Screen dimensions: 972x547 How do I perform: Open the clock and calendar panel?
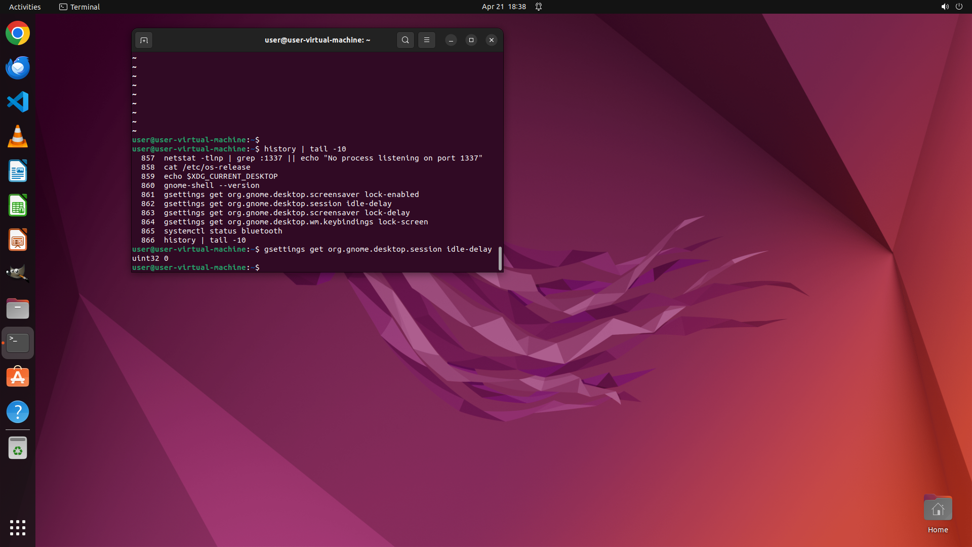[503, 7]
